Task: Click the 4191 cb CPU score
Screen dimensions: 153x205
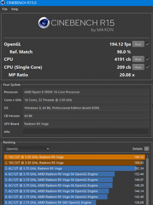Action: tap(123, 59)
